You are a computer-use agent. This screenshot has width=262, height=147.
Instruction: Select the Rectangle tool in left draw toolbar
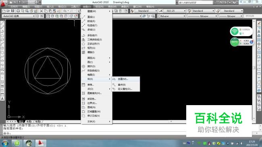[2, 40]
